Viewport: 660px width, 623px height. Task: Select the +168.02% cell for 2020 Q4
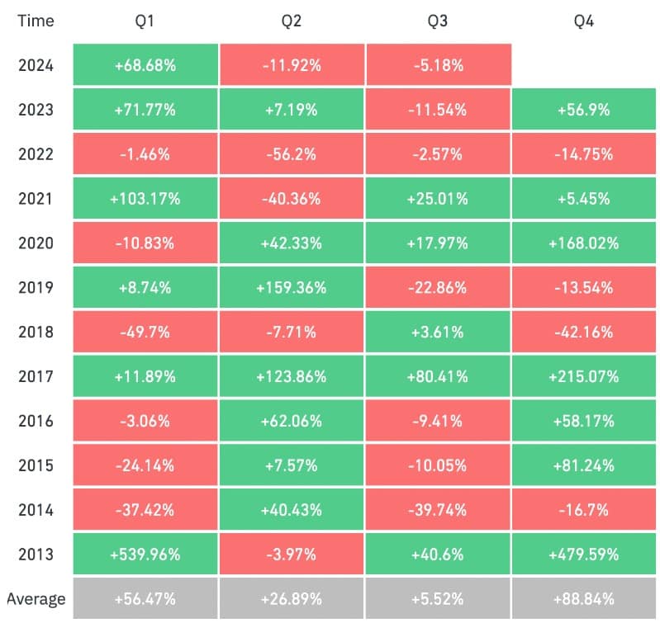point(584,243)
